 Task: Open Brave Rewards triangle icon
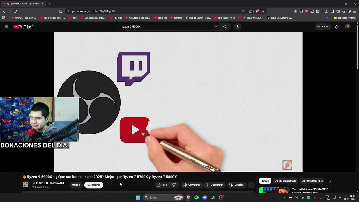pyautogui.click(x=263, y=11)
